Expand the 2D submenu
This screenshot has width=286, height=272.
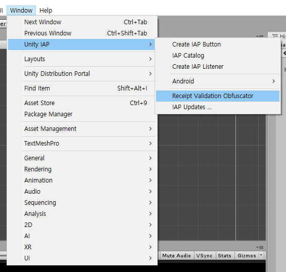coord(82,225)
